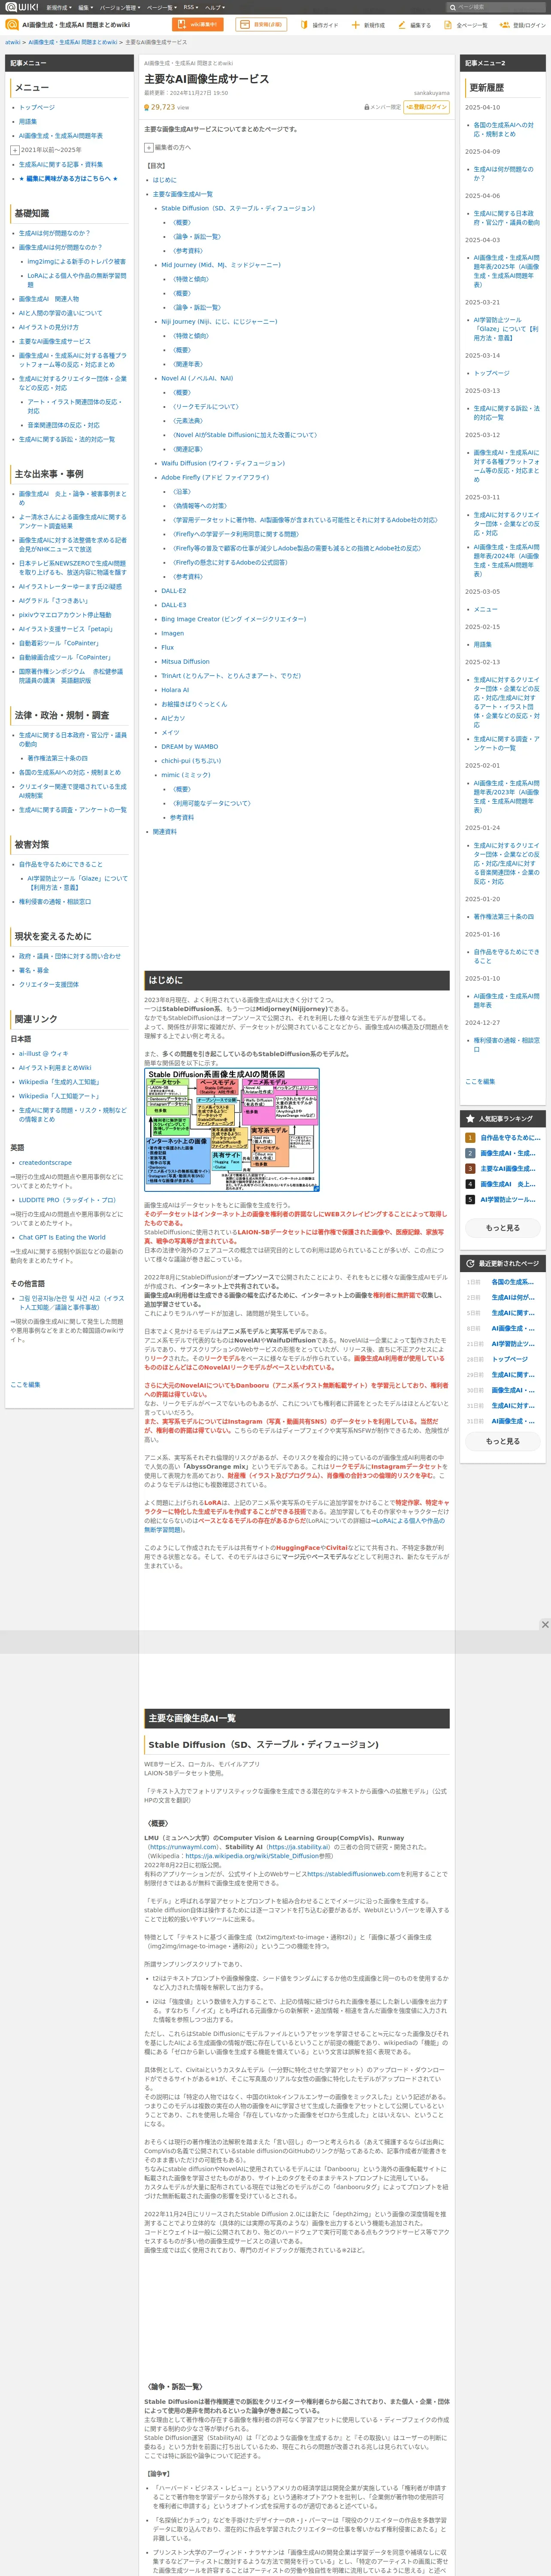This screenshot has height=2576, width=551.
Task: Jump to Adobe Firefly entry in contents
Action: click(215, 477)
